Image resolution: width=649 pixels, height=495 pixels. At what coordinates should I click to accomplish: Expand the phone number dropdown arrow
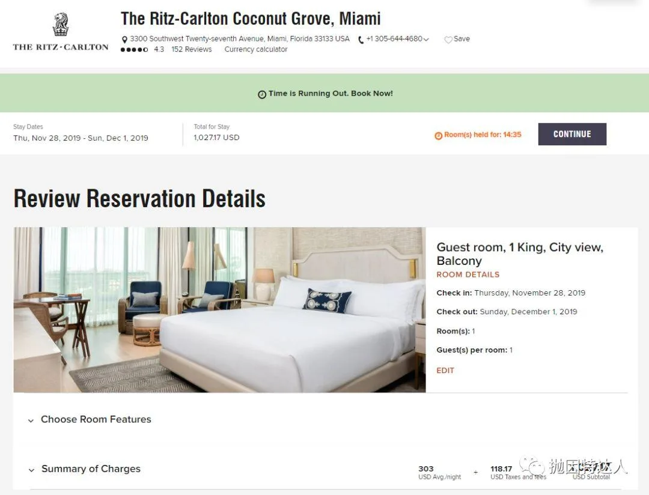pos(426,40)
